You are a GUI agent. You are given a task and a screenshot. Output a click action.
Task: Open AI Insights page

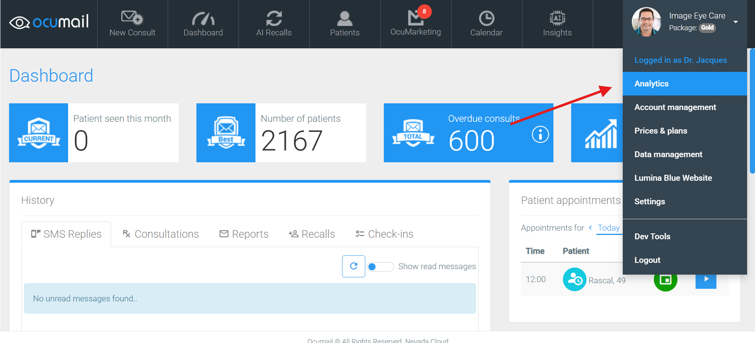[557, 24]
